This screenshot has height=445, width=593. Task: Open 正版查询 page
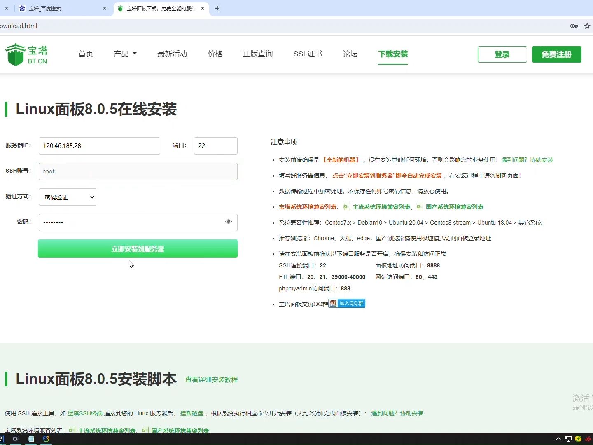click(258, 54)
